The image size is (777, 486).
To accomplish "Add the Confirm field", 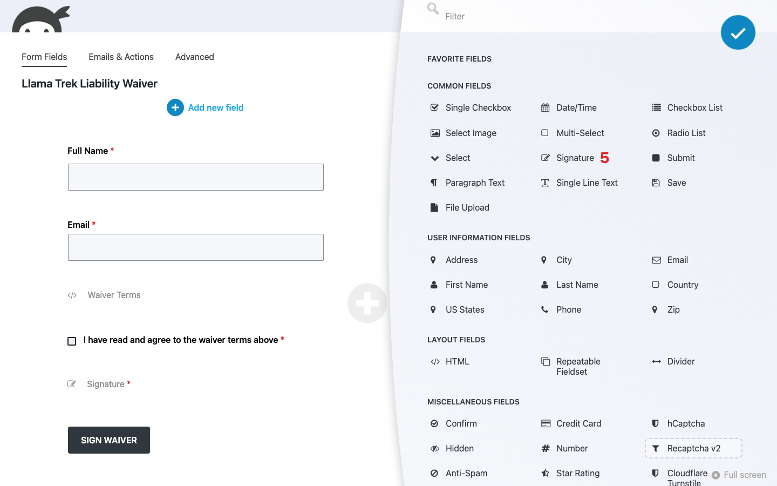I will [x=453, y=423].
